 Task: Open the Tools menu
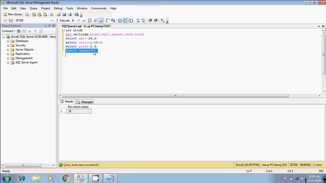click(70, 8)
